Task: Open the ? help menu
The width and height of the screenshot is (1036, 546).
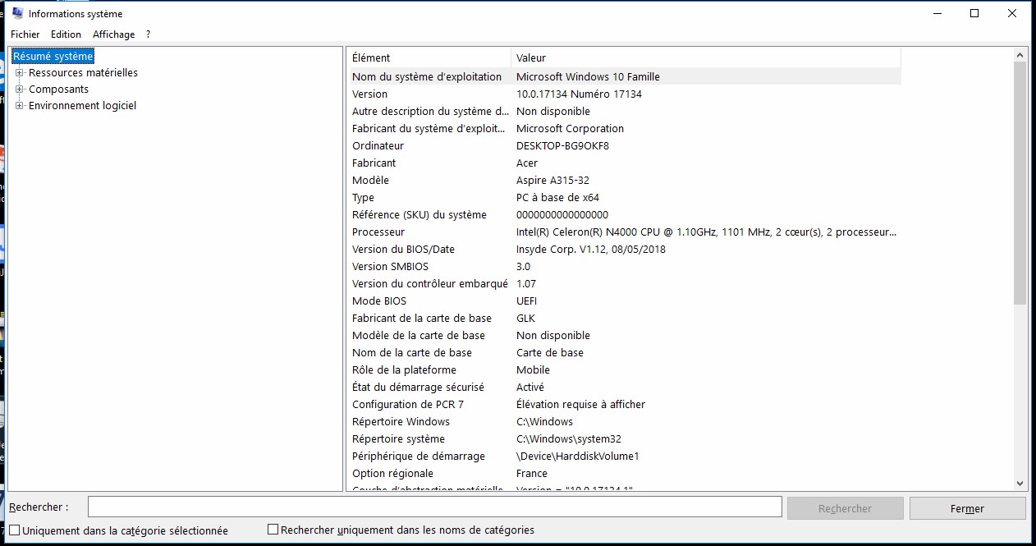Action: [148, 34]
